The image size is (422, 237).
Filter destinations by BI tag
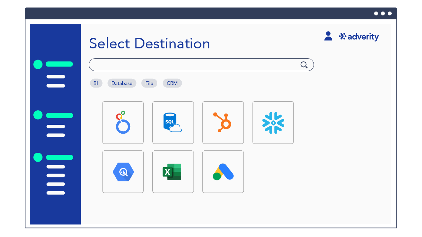click(96, 83)
